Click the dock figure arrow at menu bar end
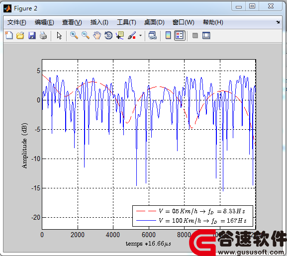The width and height of the screenshot is (287, 256). click(278, 22)
